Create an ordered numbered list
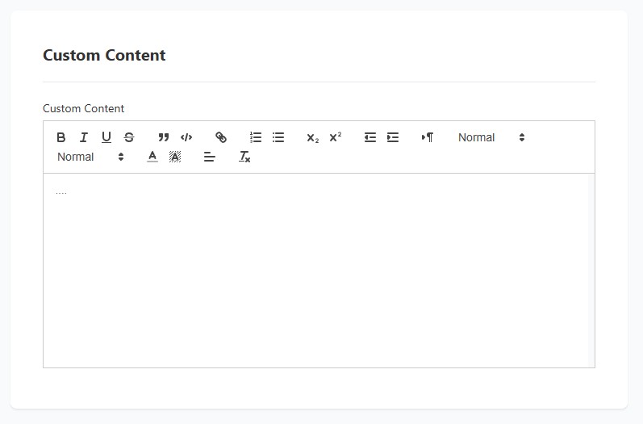643x424 pixels. (x=256, y=137)
